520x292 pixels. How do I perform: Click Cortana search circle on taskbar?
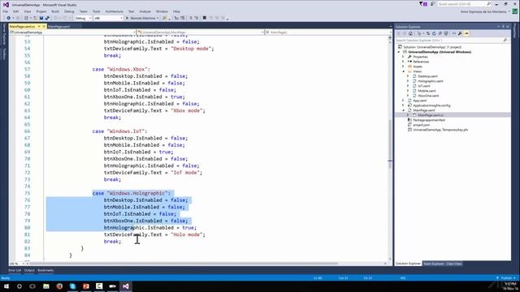click(x=19, y=286)
